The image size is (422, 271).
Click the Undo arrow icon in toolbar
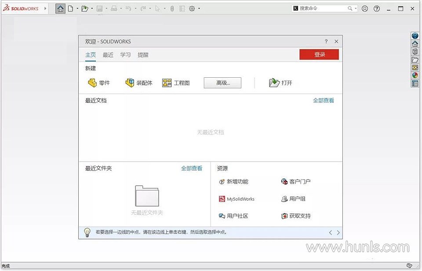pyautogui.click(x=128, y=9)
